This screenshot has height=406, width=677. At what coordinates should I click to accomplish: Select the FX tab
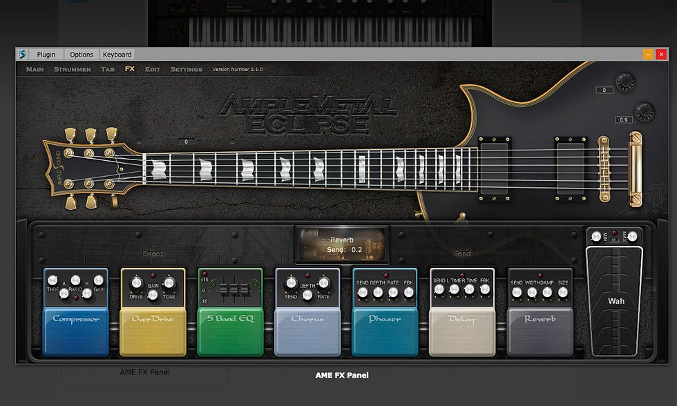point(130,68)
